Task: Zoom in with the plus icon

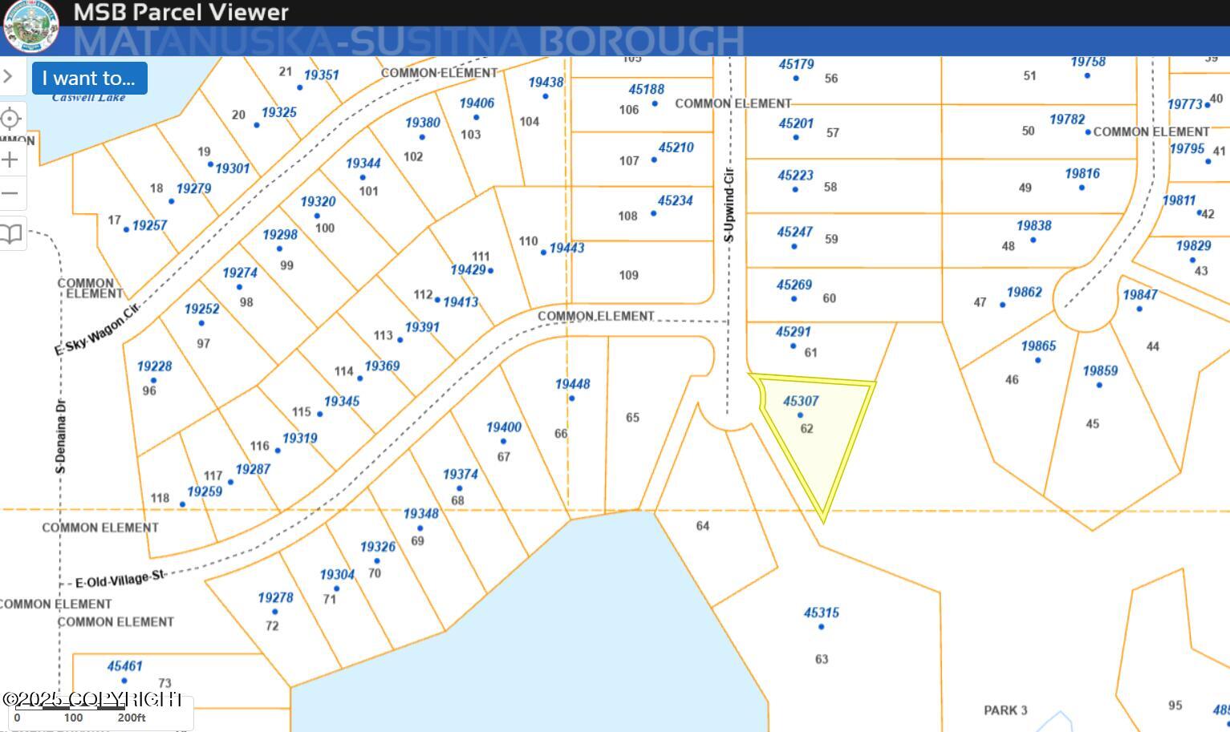Action: point(10,160)
